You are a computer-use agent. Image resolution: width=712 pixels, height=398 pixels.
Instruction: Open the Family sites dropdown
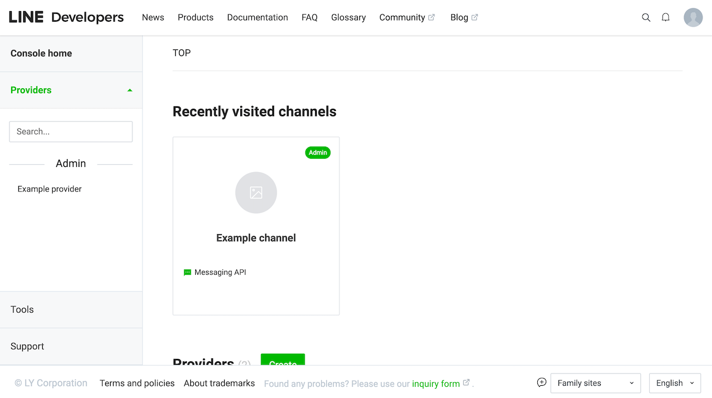click(595, 383)
